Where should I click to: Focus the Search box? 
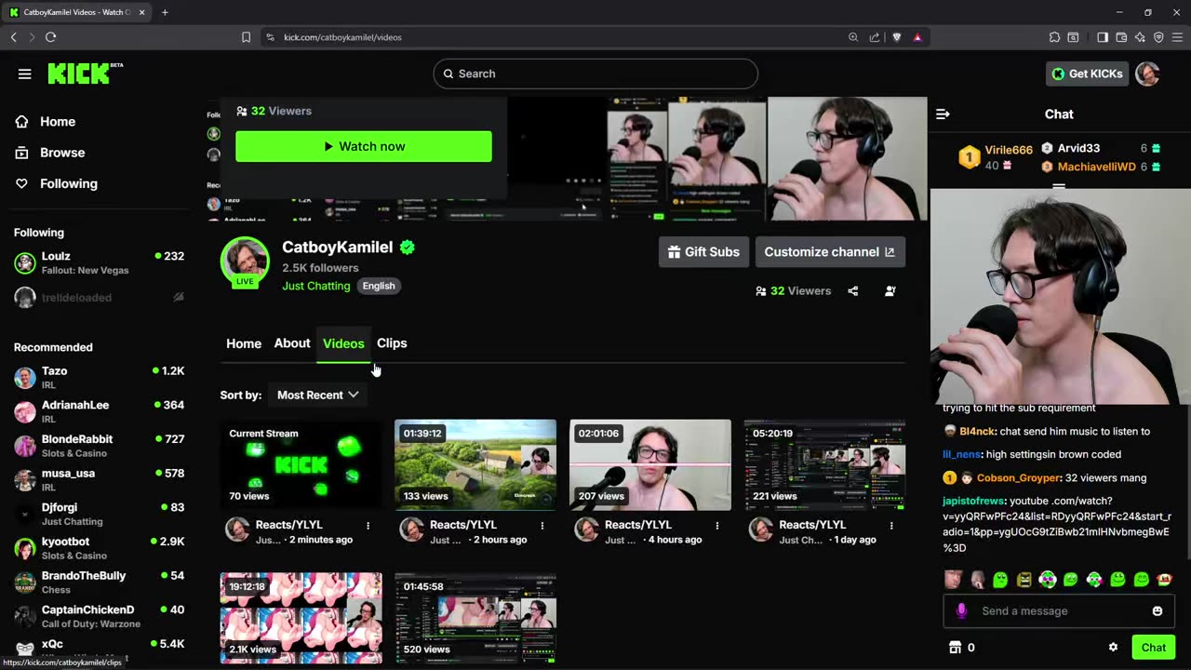[595, 74]
